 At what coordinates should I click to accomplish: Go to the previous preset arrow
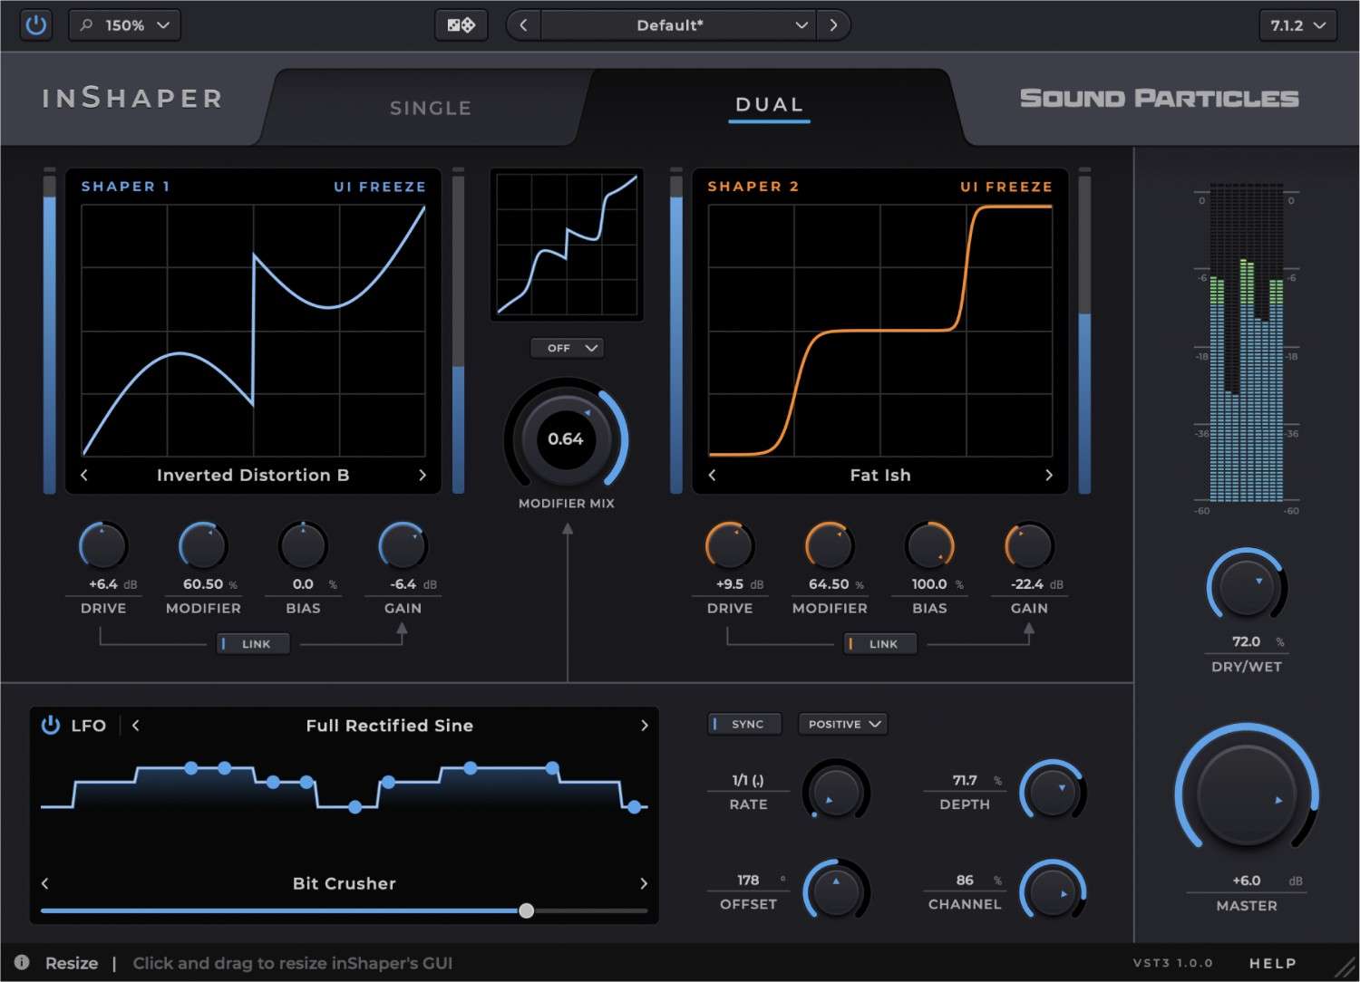523,24
